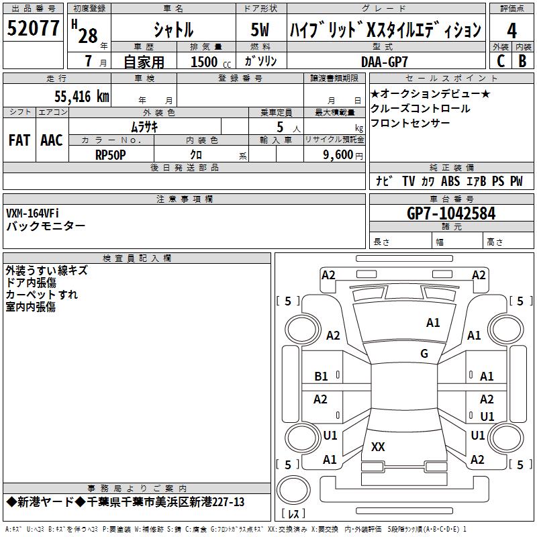
Task: Click the B1 damage mark on door
Action: [x=321, y=377]
